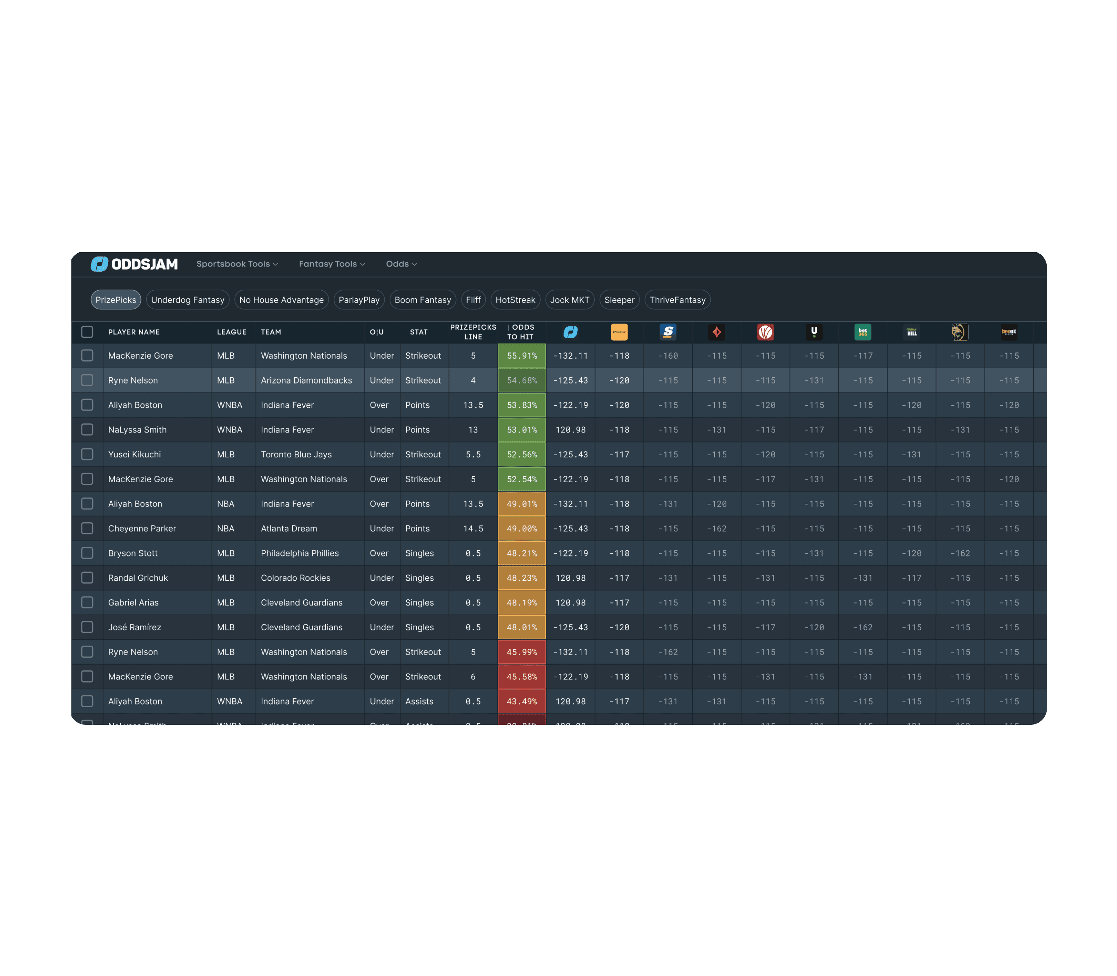Switch to Jock MKT tab
This screenshot has height=976, width=1117.
click(570, 300)
